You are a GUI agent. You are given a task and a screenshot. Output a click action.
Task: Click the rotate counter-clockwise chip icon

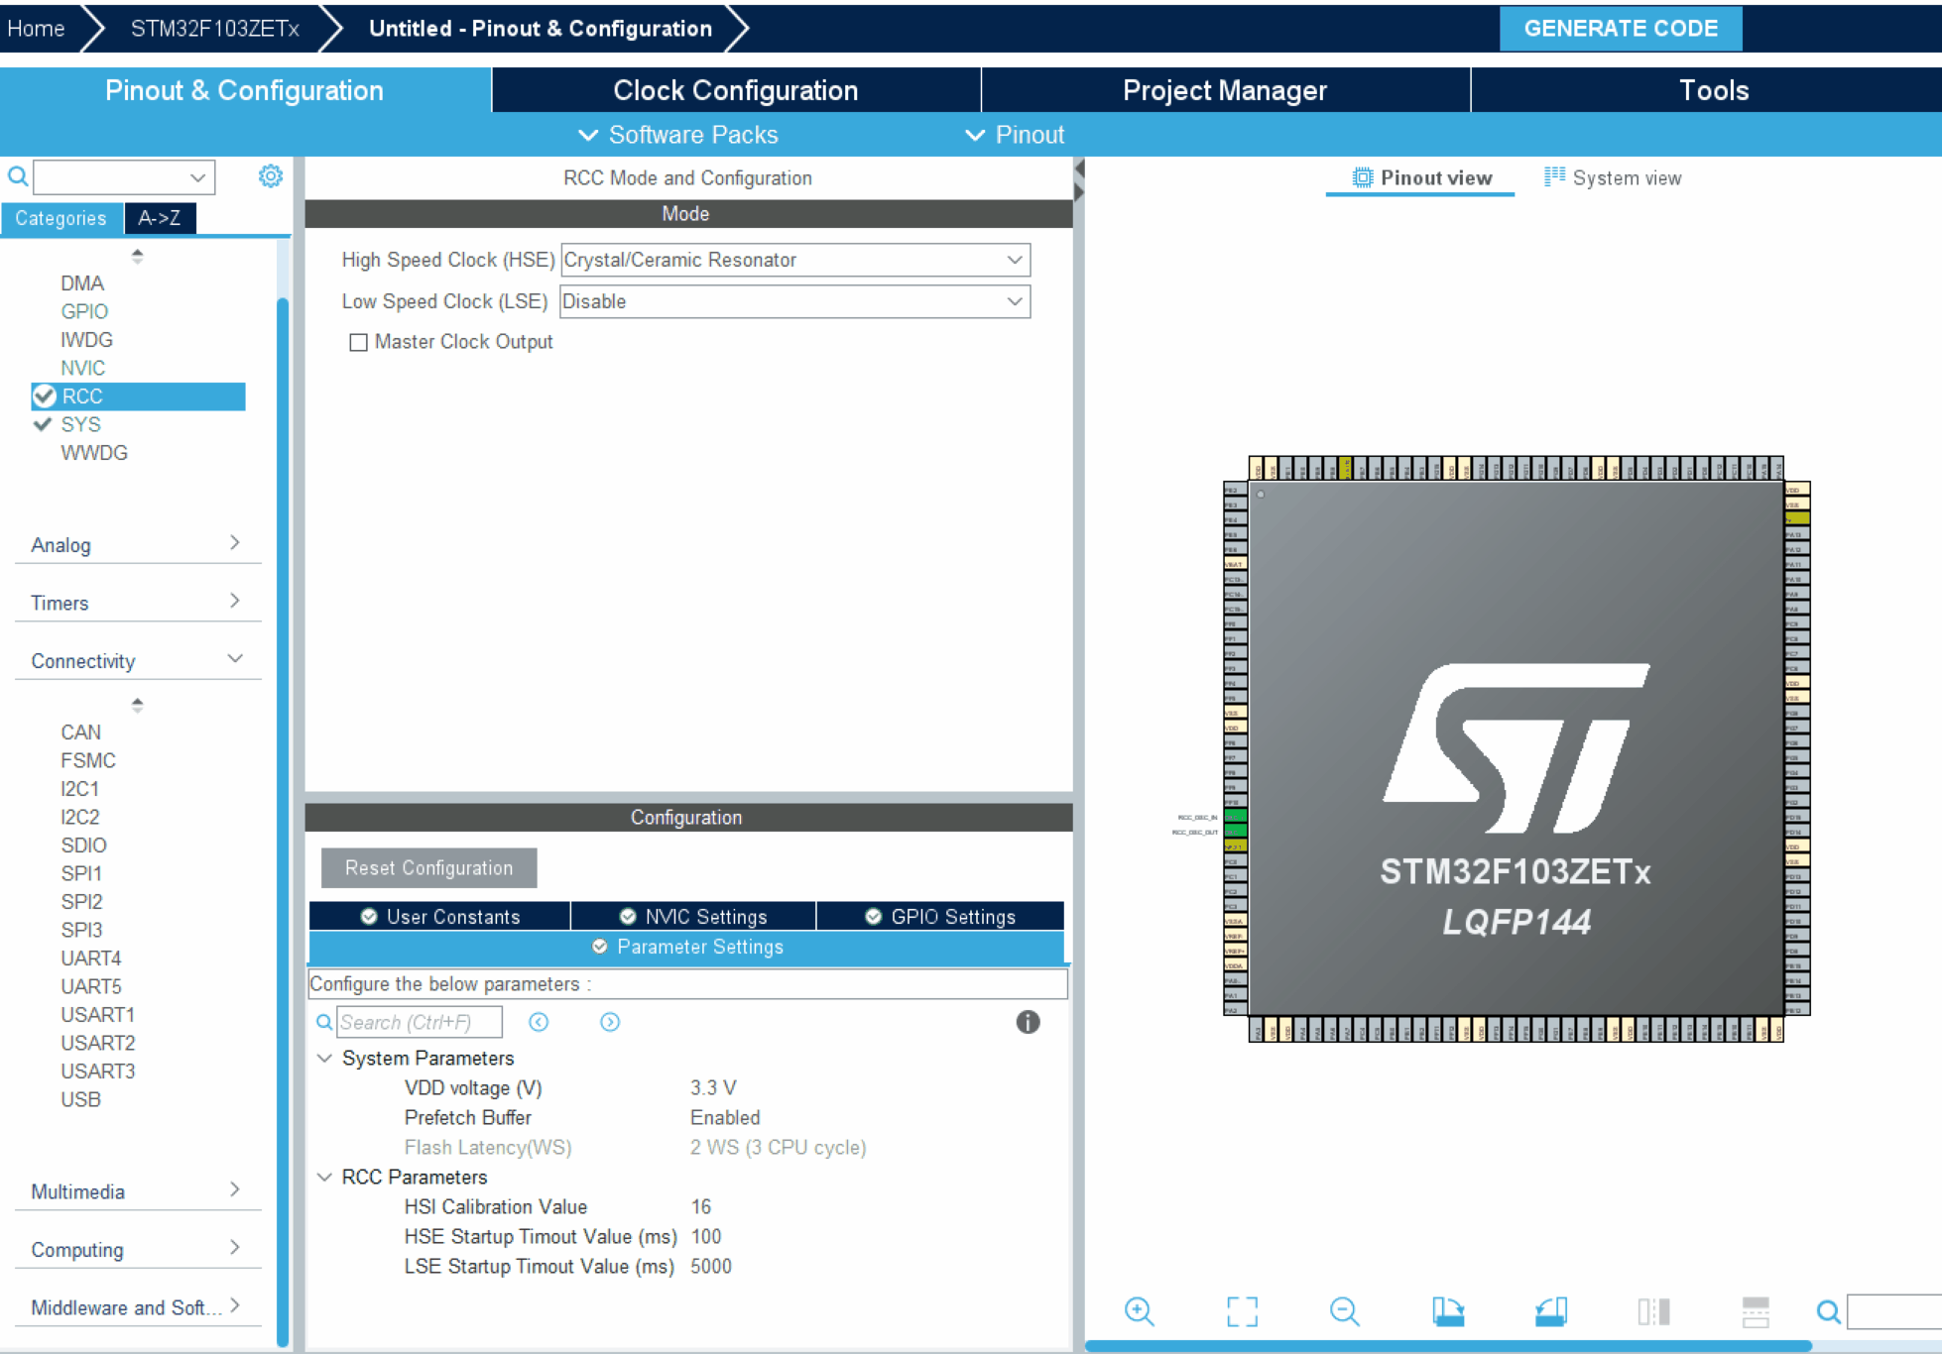(x=1551, y=1311)
